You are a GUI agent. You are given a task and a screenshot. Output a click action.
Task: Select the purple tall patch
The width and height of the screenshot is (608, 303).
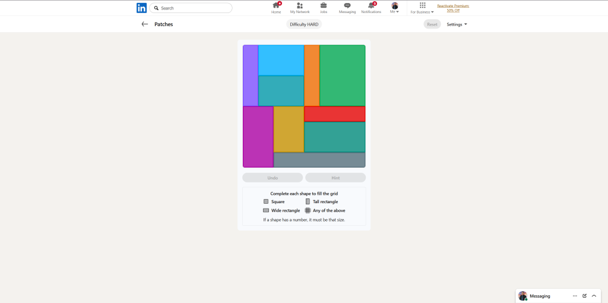point(251,75)
